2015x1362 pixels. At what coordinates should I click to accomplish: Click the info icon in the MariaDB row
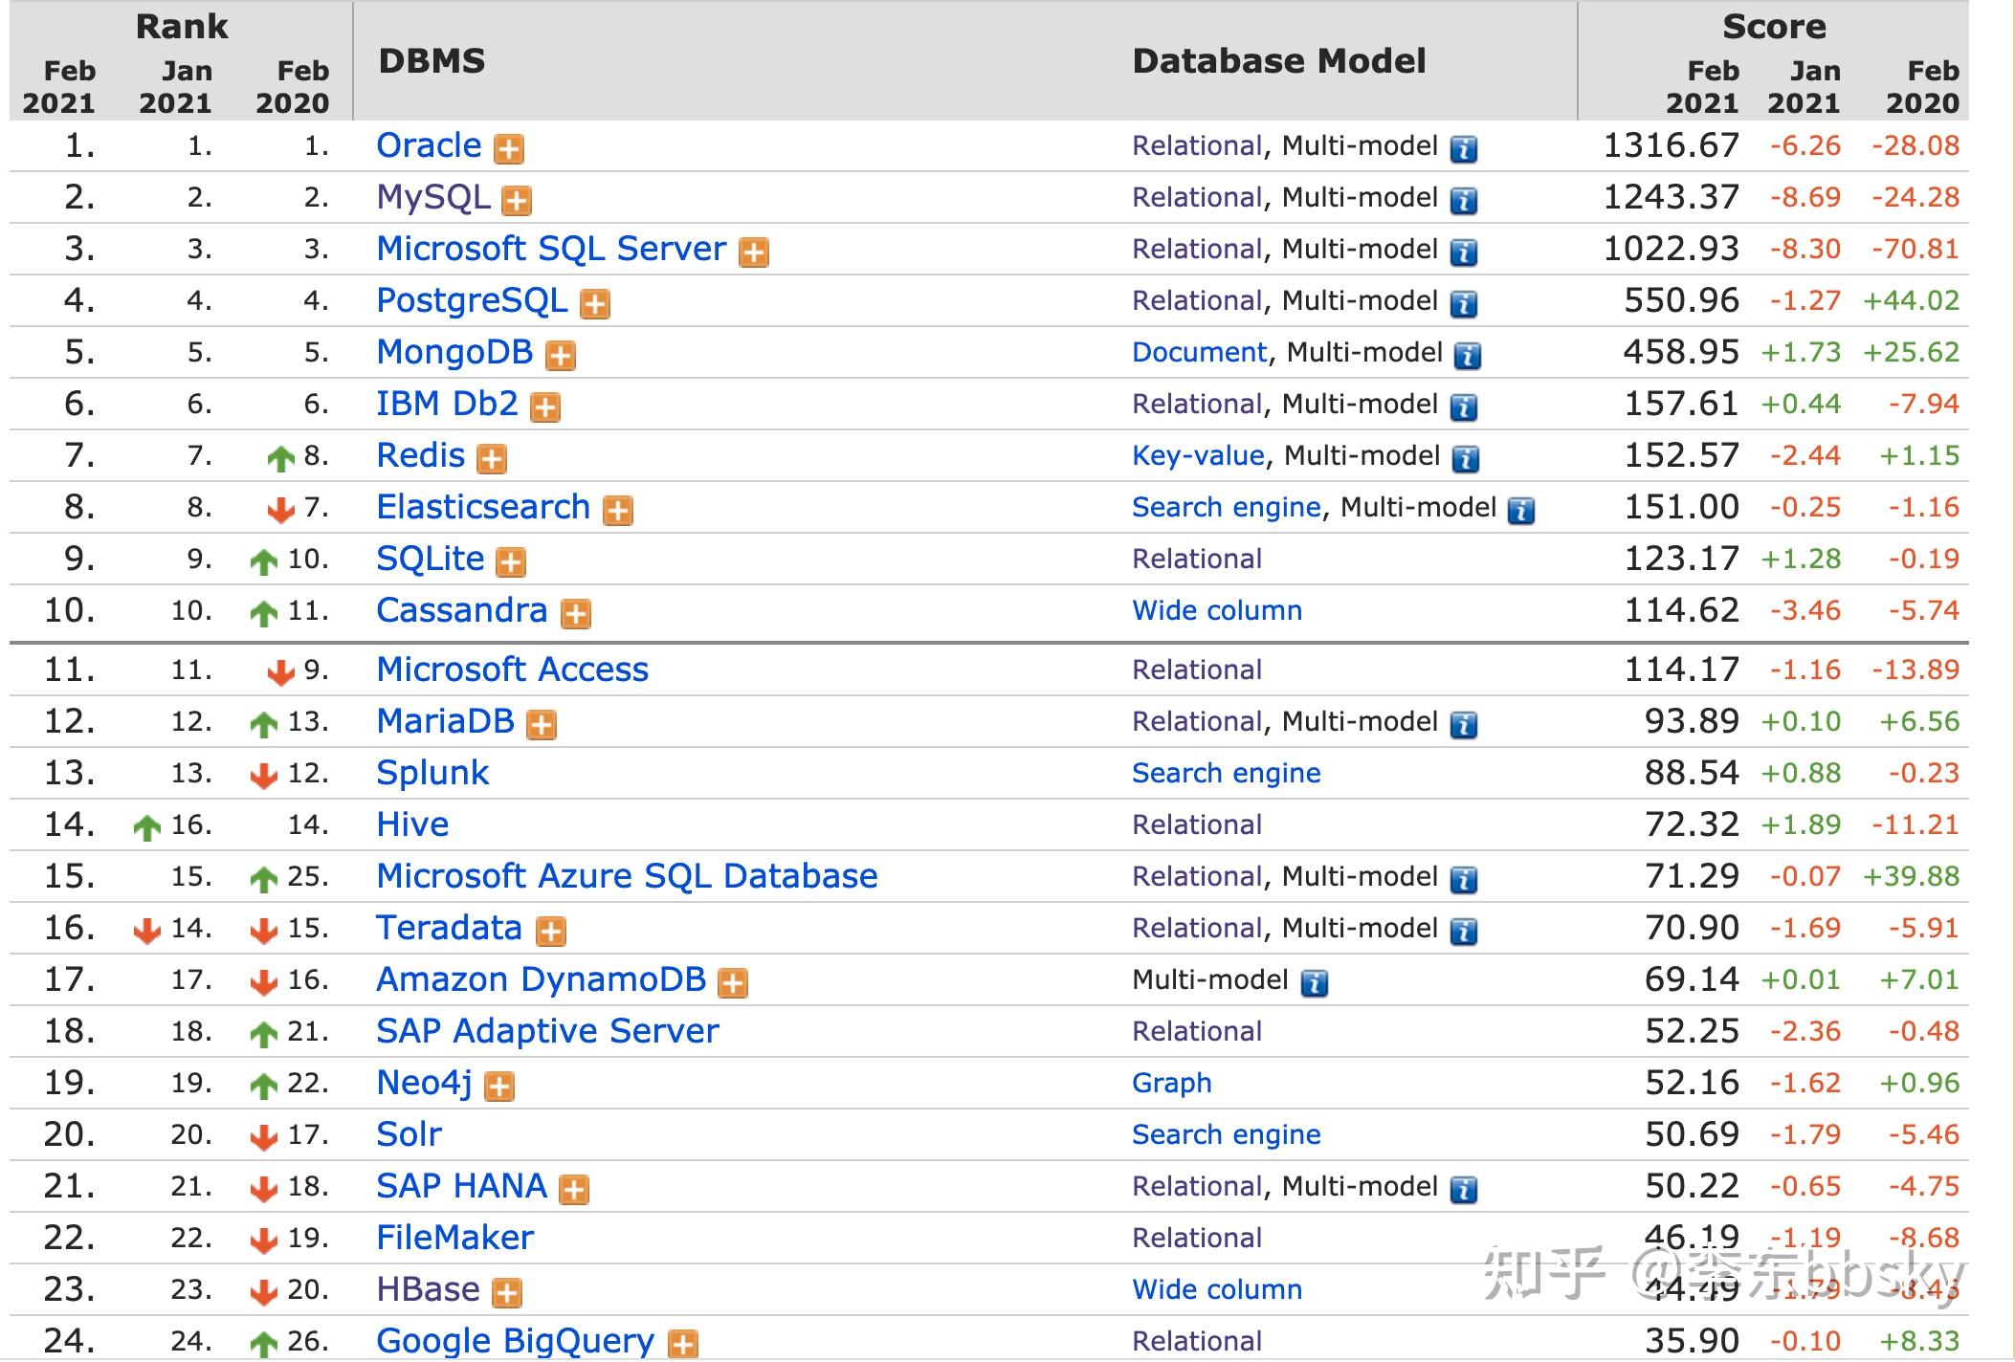click(x=1464, y=725)
